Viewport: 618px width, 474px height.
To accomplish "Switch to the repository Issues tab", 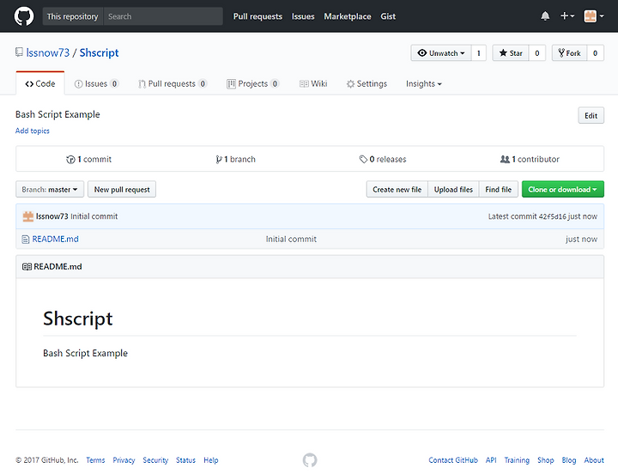I will coord(96,83).
